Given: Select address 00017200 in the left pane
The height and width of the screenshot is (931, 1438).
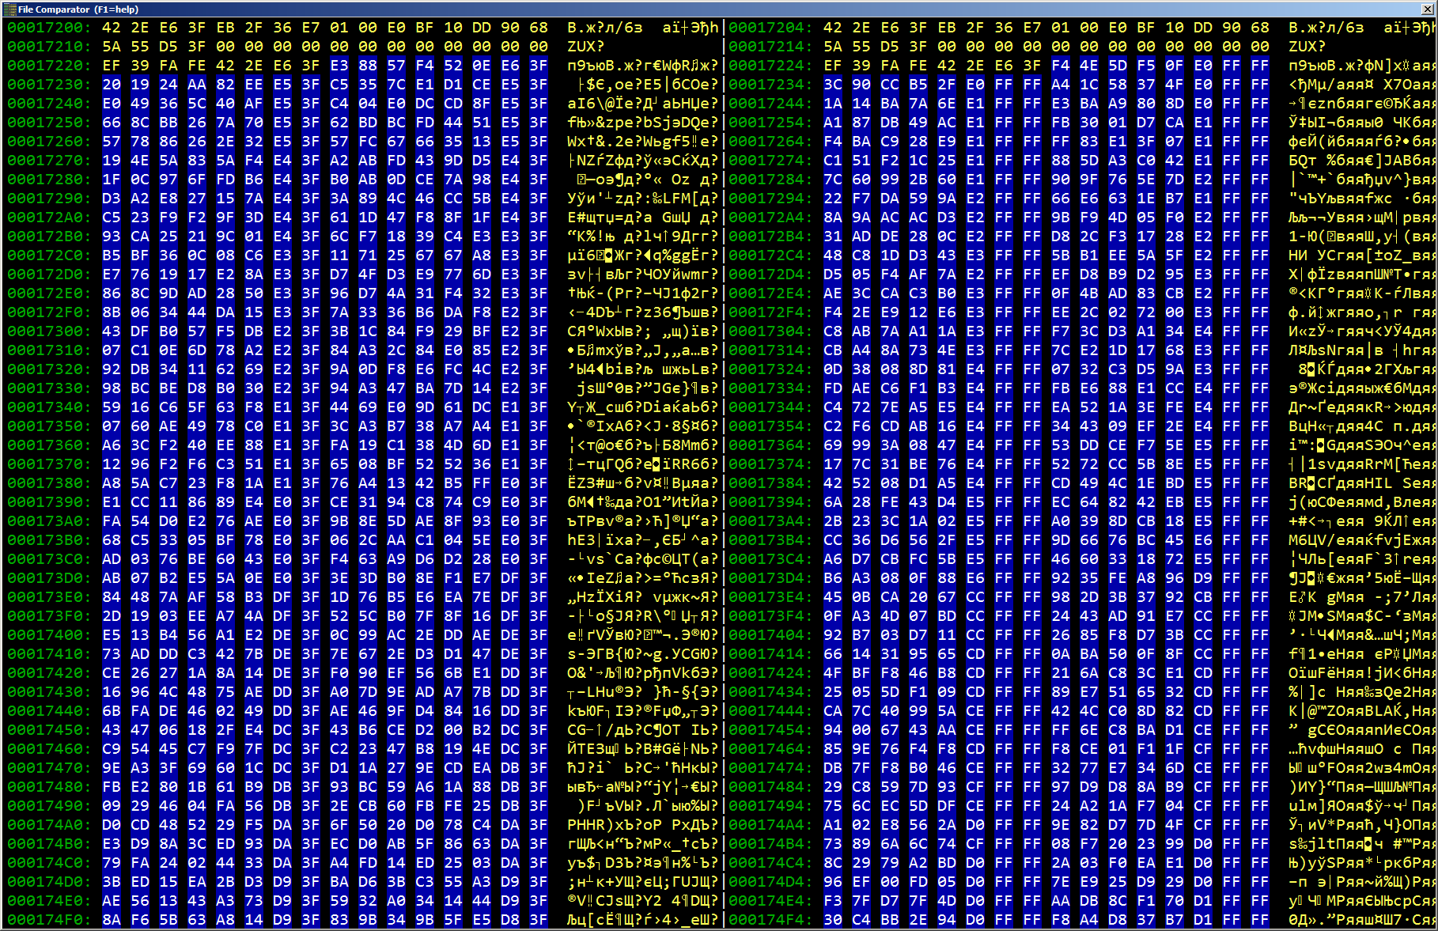Looking at the screenshot, I should pos(49,28).
